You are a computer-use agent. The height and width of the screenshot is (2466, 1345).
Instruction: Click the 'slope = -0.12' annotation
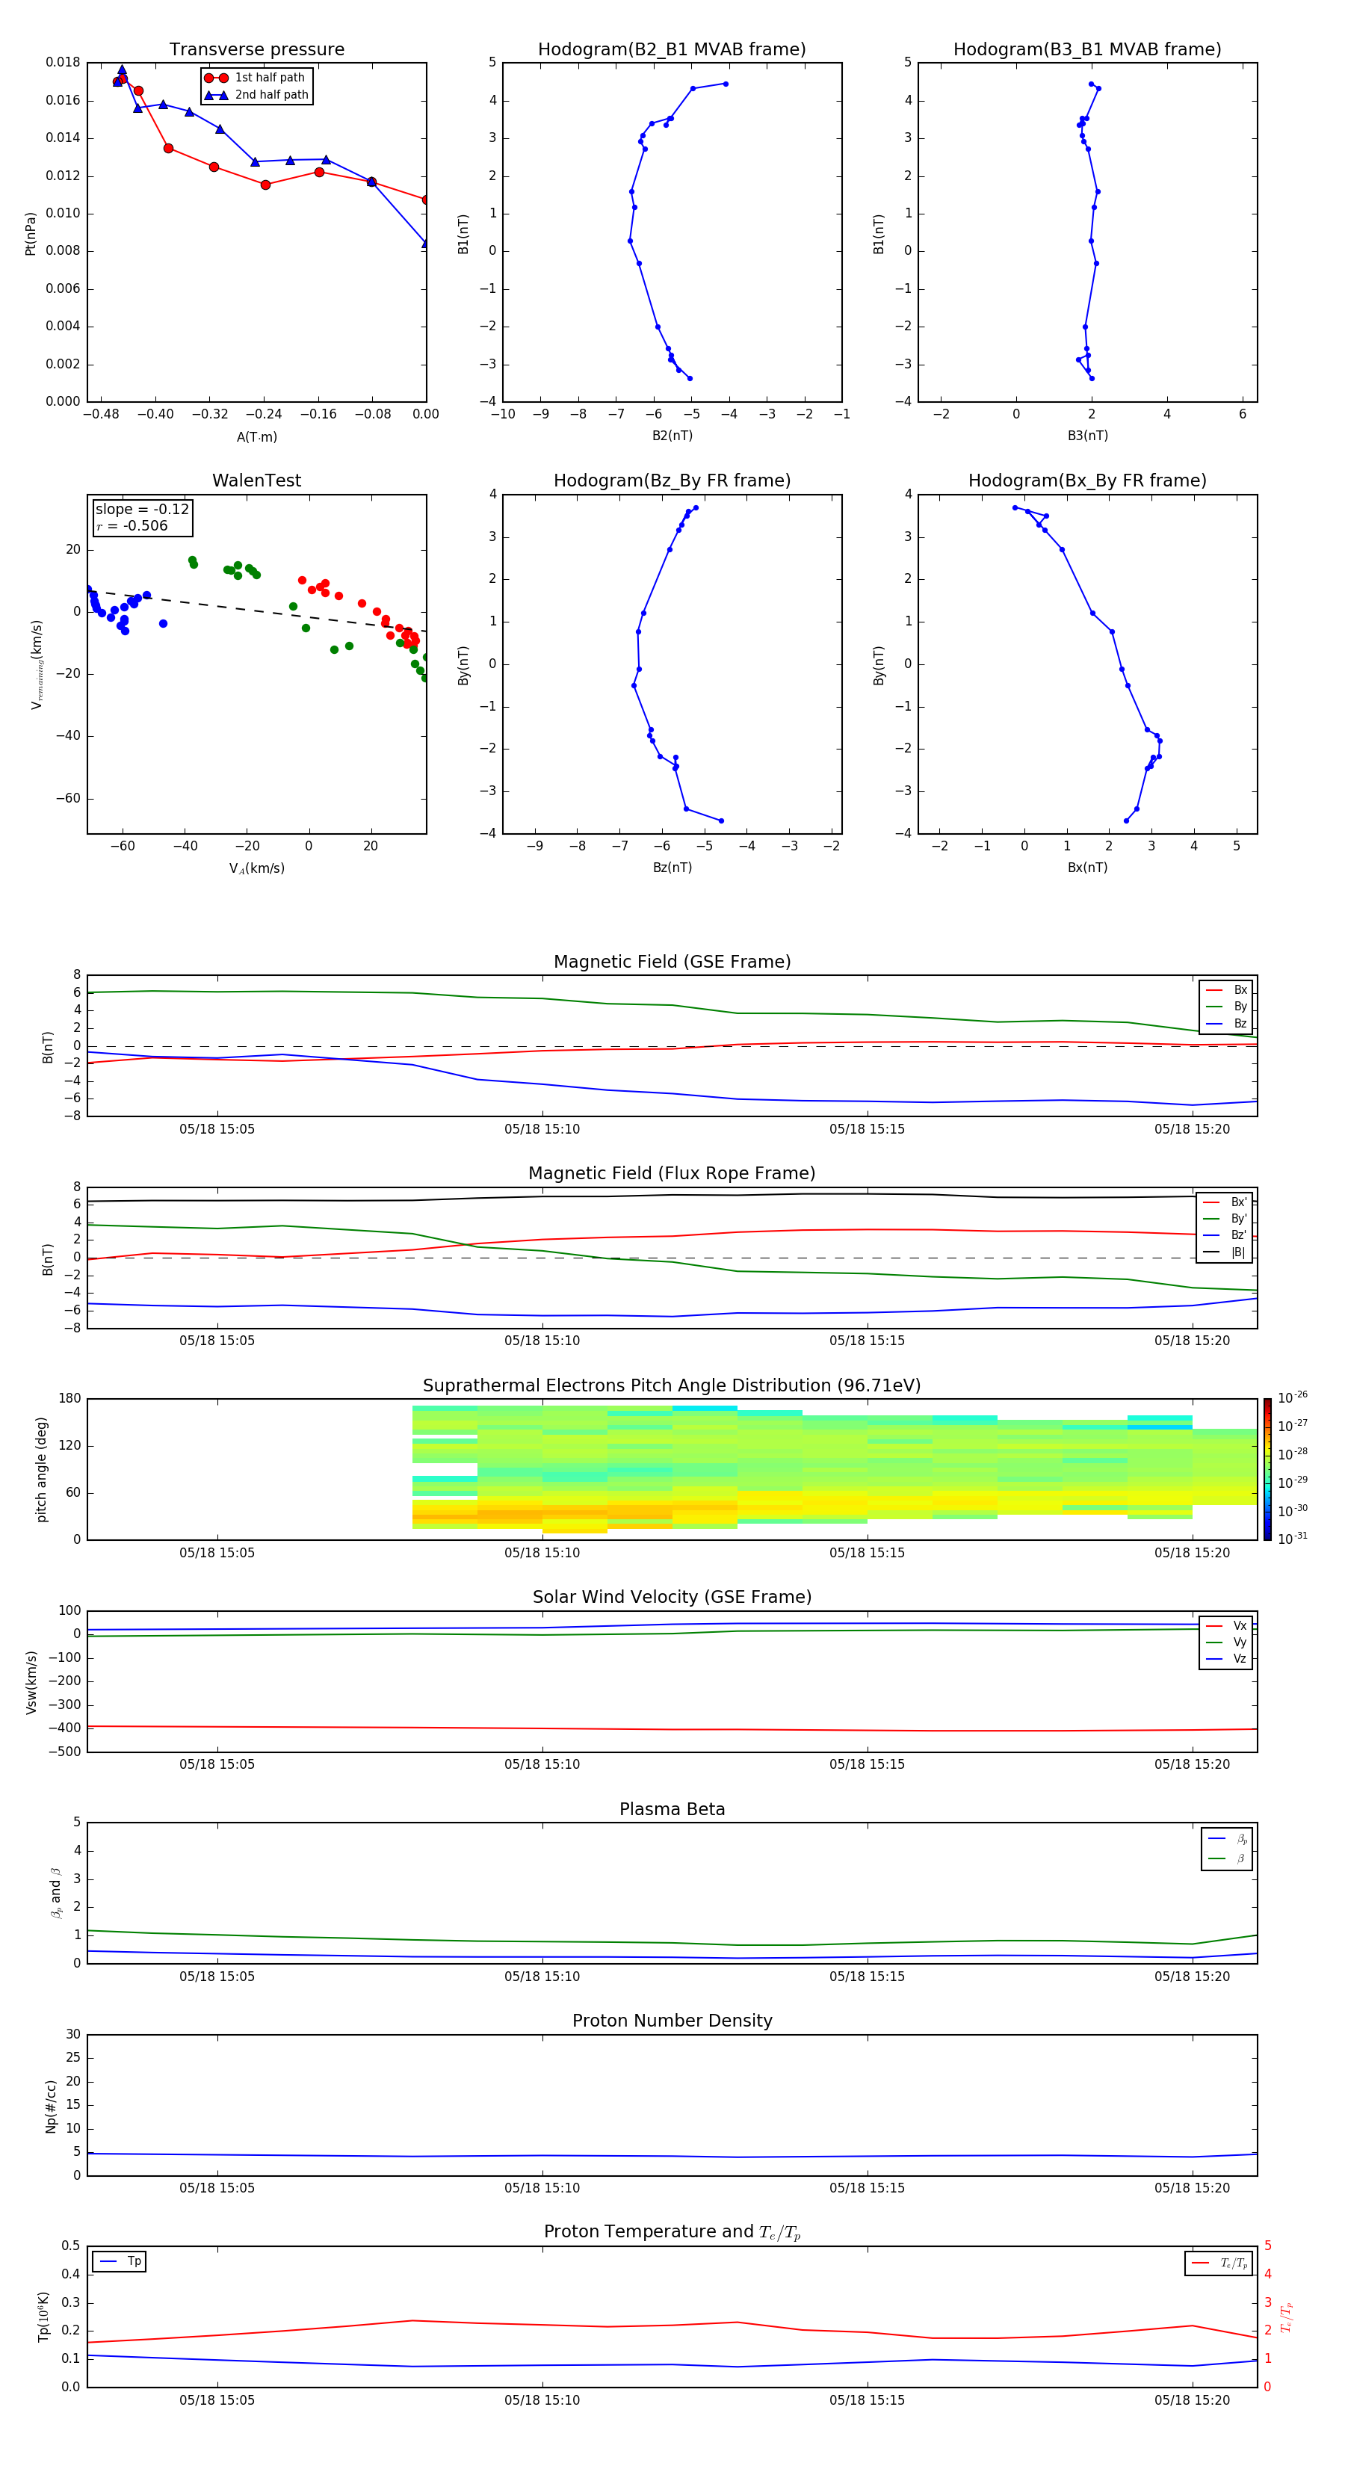pyautogui.click(x=142, y=510)
